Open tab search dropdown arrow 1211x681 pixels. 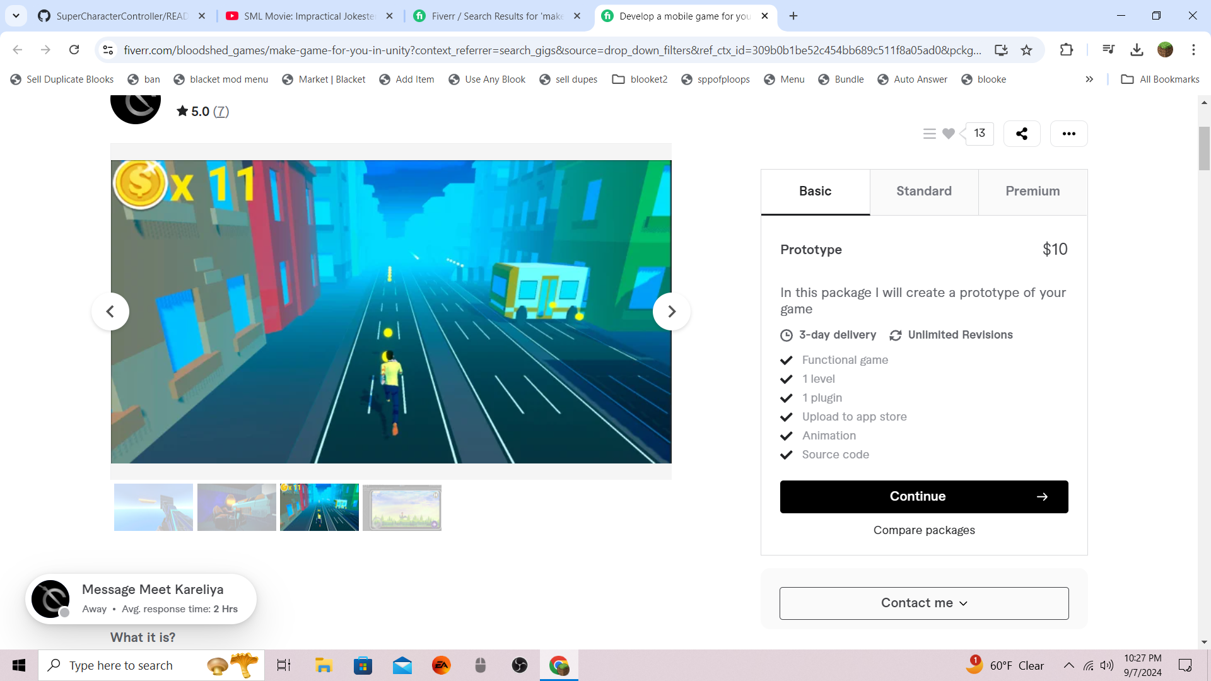pyautogui.click(x=16, y=16)
